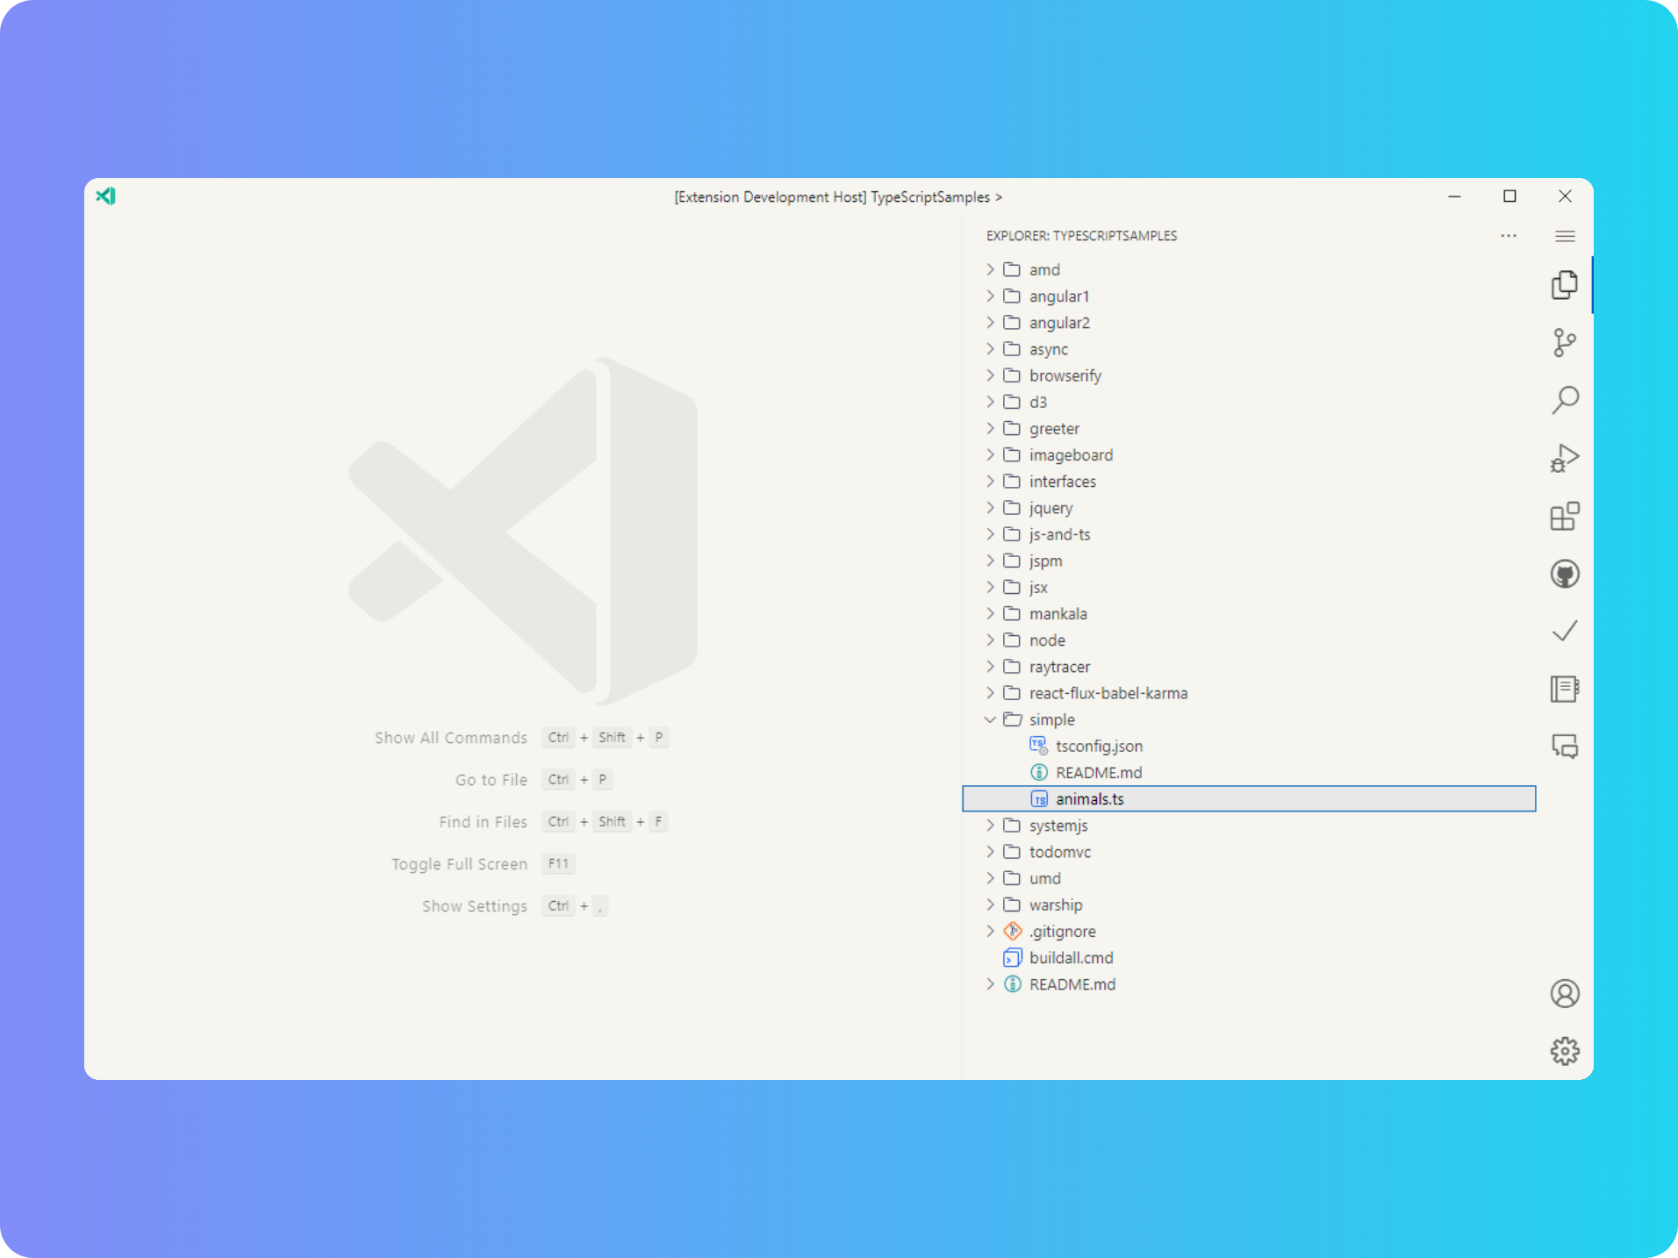This screenshot has width=1678, height=1258.
Task: Collapse the simple folder chevron
Action: pos(990,719)
